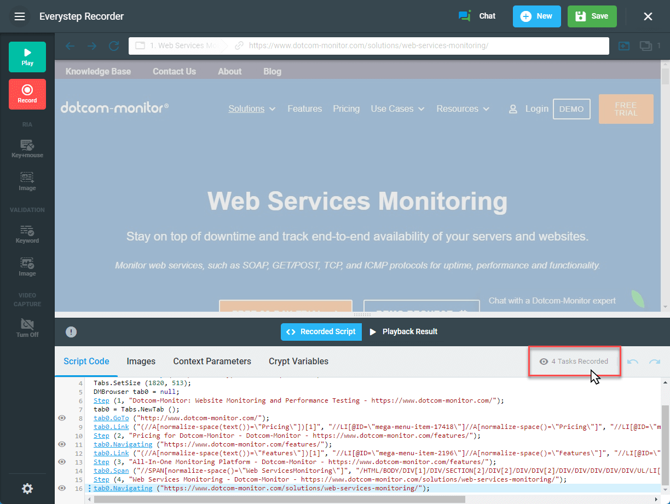
Task: Open settings gear in sidebar
Action: click(27, 489)
